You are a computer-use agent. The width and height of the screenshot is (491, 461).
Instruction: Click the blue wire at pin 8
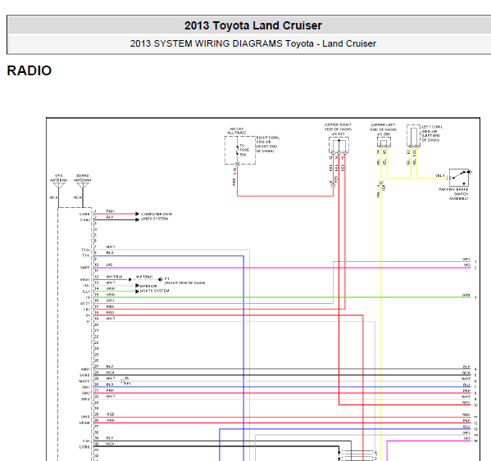169,255
